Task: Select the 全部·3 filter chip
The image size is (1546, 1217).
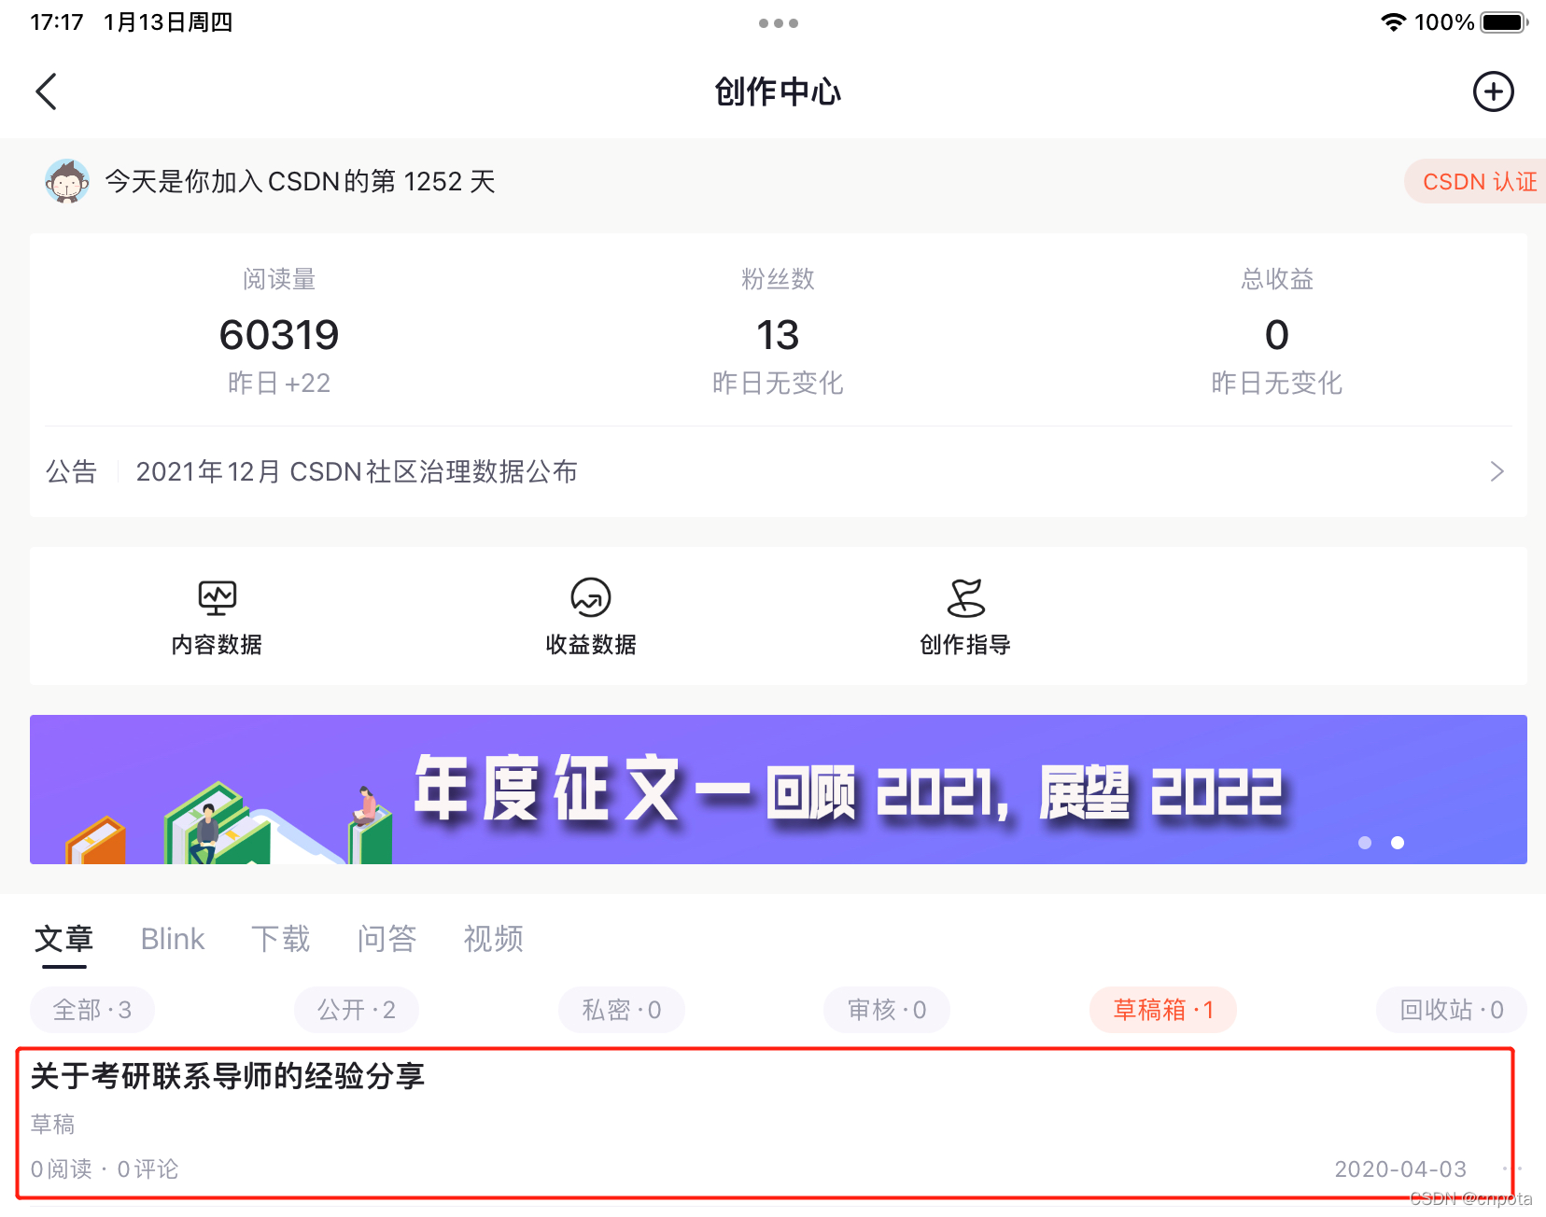Action: tap(91, 1010)
